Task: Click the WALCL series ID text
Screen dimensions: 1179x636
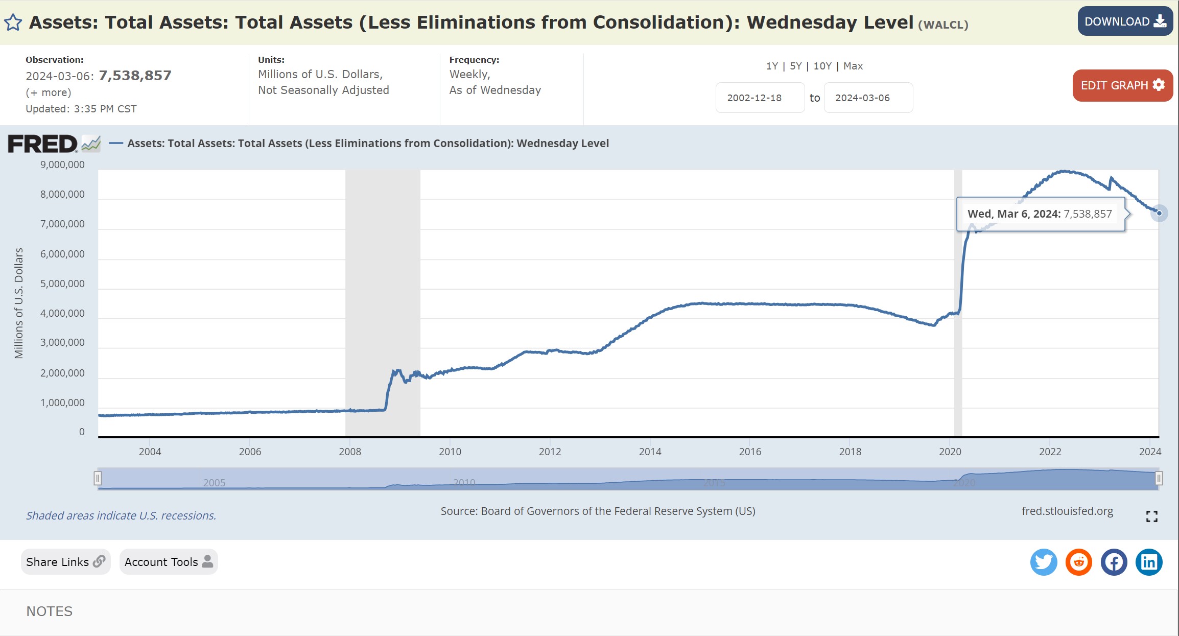Action: (943, 25)
